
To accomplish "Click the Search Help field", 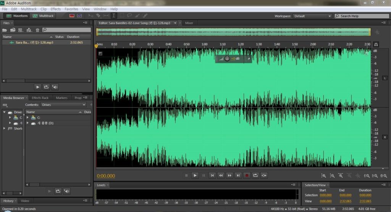I will click(x=362, y=16).
